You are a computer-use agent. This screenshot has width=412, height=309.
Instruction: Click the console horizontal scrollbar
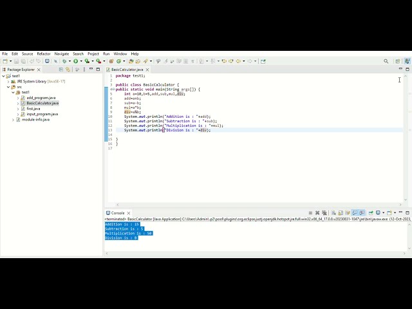click(256, 254)
